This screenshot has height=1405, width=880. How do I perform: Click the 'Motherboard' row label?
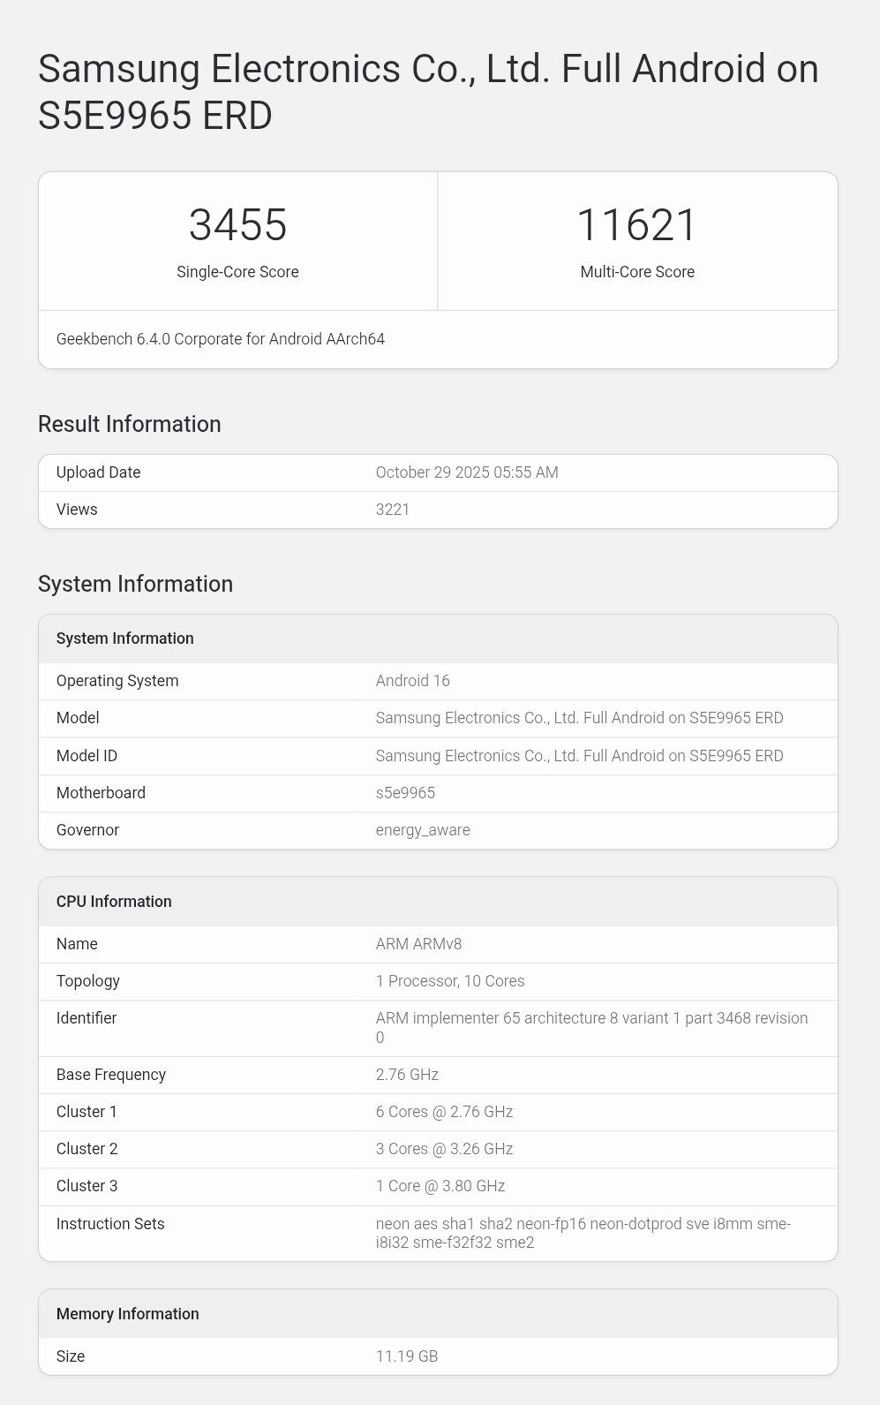pos(101,793)
